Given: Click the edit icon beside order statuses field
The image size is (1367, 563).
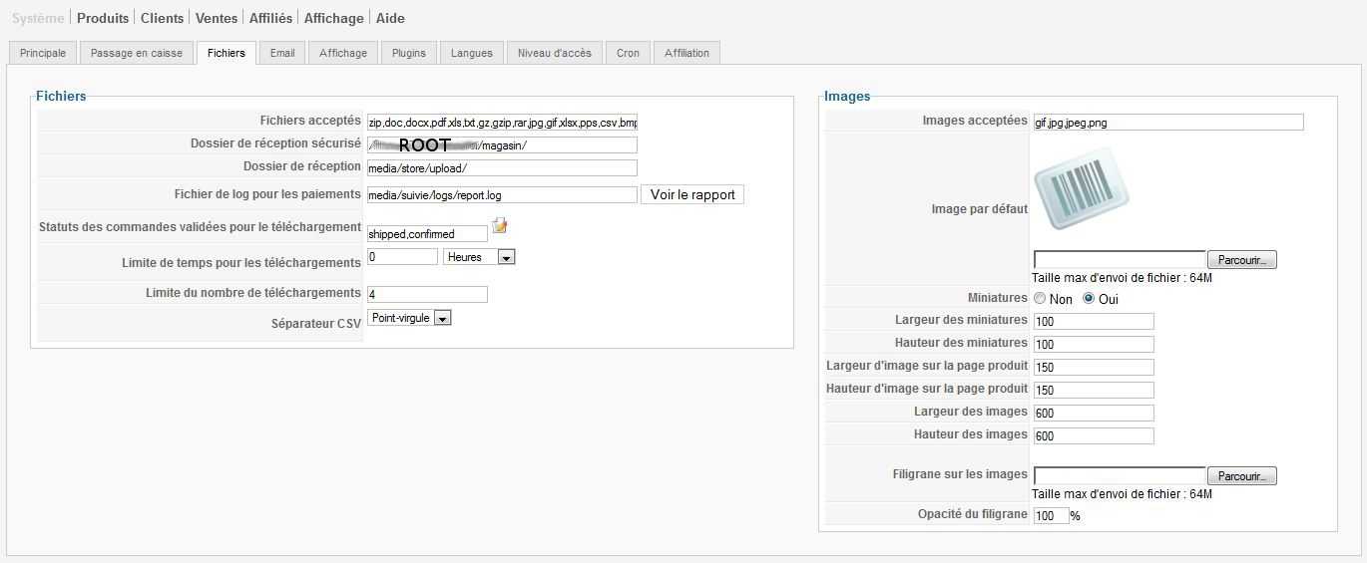Looking at the screenshot, I should pyautogui.click(x=500, y=226).
